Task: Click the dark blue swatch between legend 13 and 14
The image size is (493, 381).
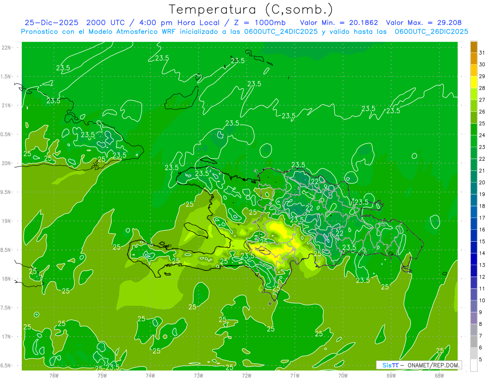Action: pos(474,259)
